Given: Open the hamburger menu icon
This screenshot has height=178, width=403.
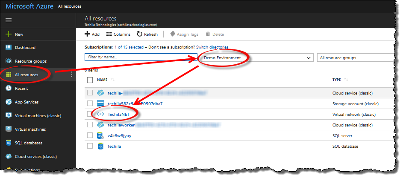Looking at the screenshot, I should (x=9, y=20).
